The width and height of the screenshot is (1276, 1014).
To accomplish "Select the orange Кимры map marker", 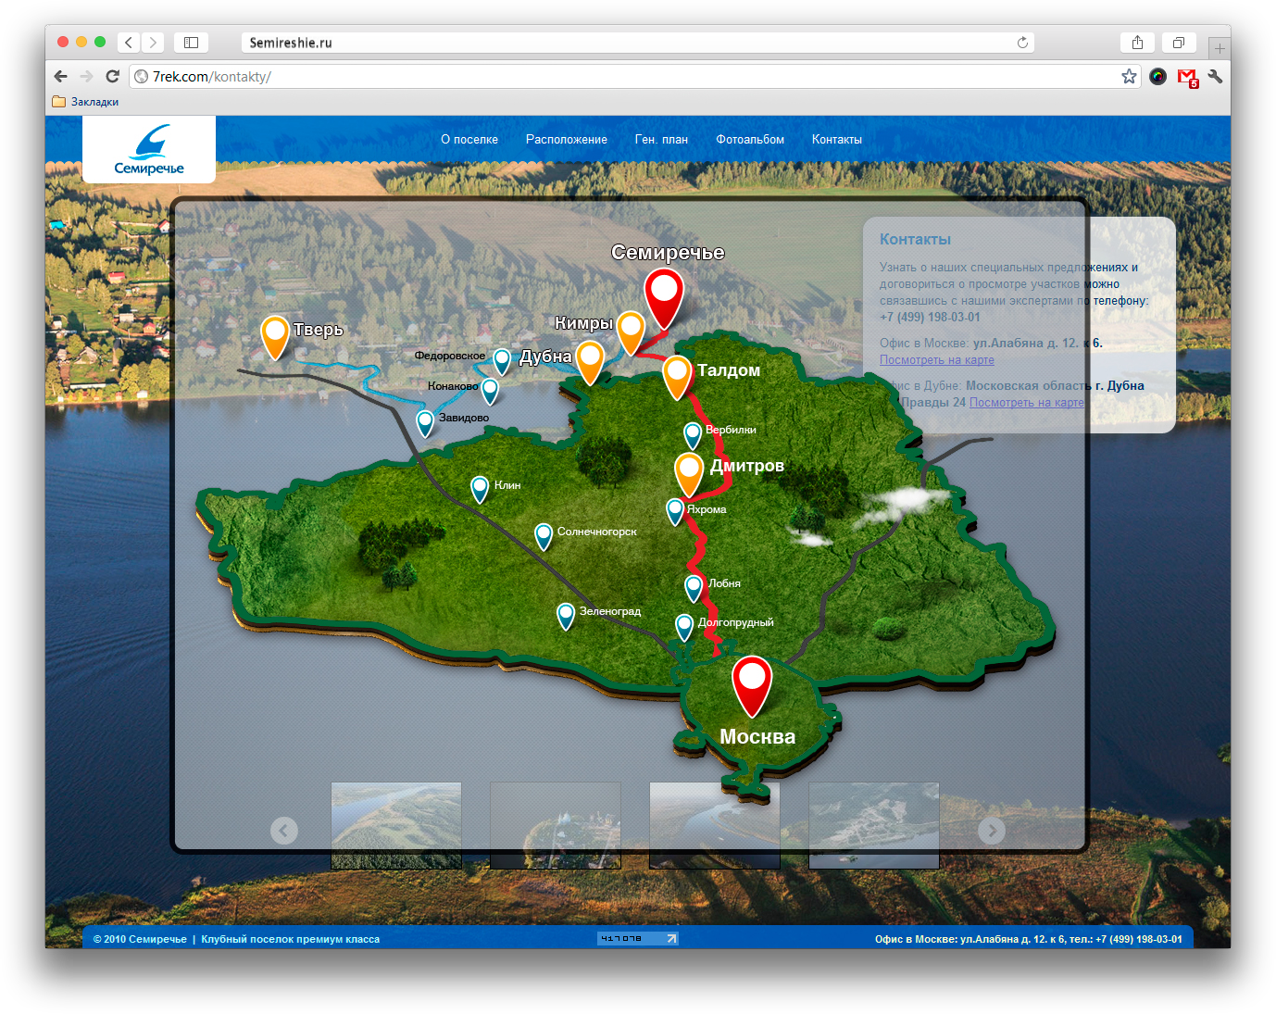I will click(x=631, y=332).
